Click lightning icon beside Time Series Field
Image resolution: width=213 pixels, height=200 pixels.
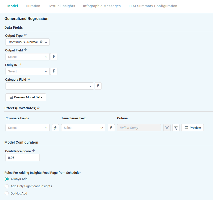[111, 128]
